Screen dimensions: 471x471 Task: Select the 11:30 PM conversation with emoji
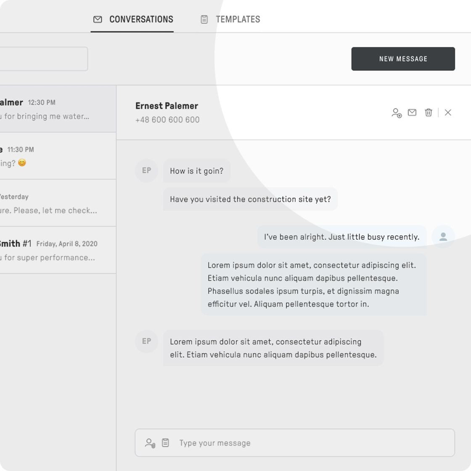click(58, 156)
